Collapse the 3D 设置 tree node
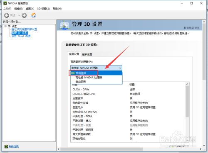The width and height of the screenshot is (208, 153). pos(5,26)
